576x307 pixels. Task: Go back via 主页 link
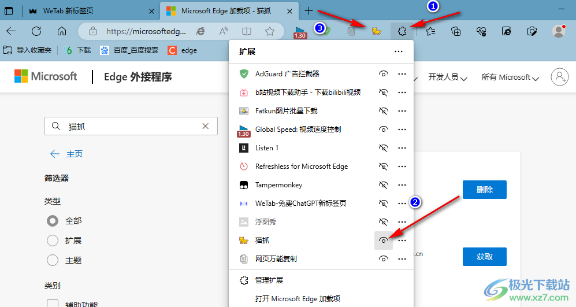[x=66, y=154]
